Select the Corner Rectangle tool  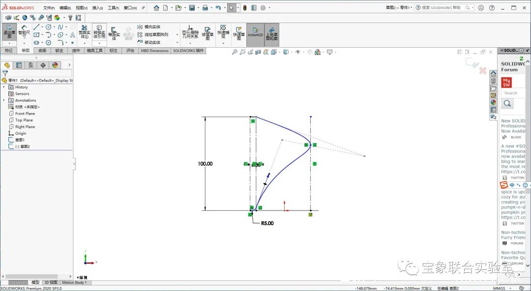tap(36, 34)
